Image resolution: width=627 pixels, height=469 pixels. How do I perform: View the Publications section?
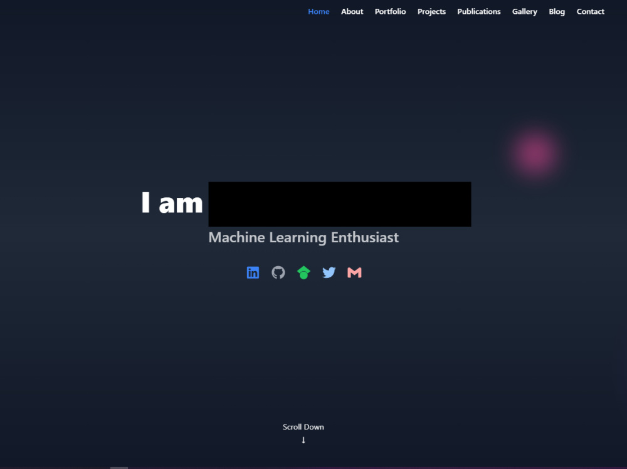(478, 12)
